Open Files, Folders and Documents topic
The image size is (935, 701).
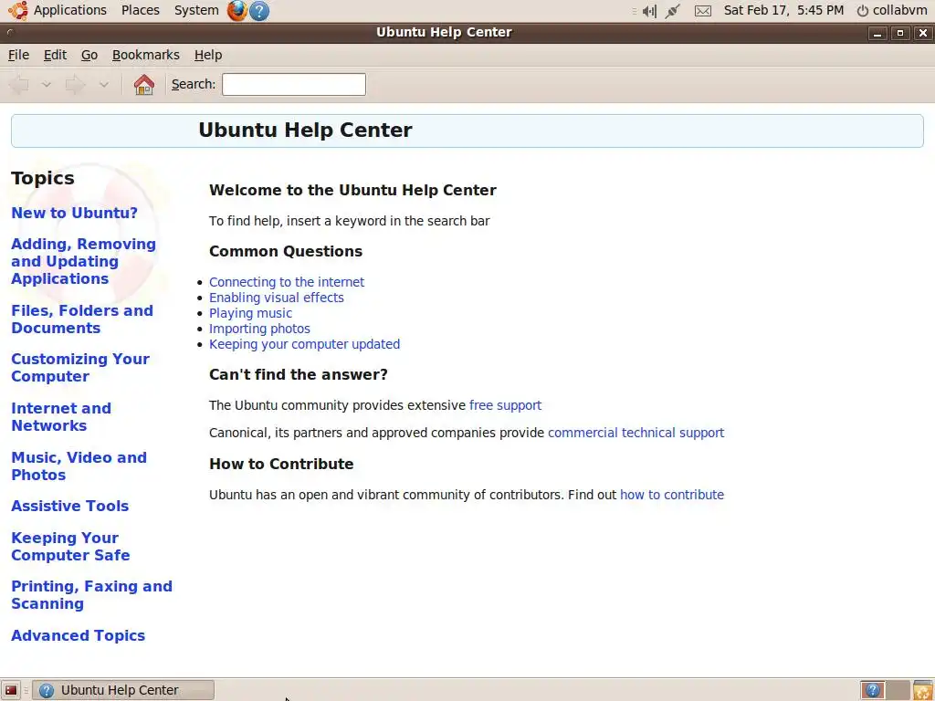click(82, 319)
